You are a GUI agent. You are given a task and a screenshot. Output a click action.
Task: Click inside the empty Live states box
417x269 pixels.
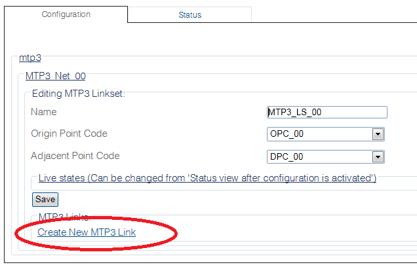pos(224,186)
